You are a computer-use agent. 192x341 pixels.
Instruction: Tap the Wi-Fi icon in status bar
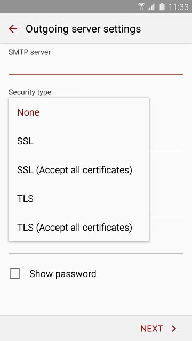tap(141, 6)
